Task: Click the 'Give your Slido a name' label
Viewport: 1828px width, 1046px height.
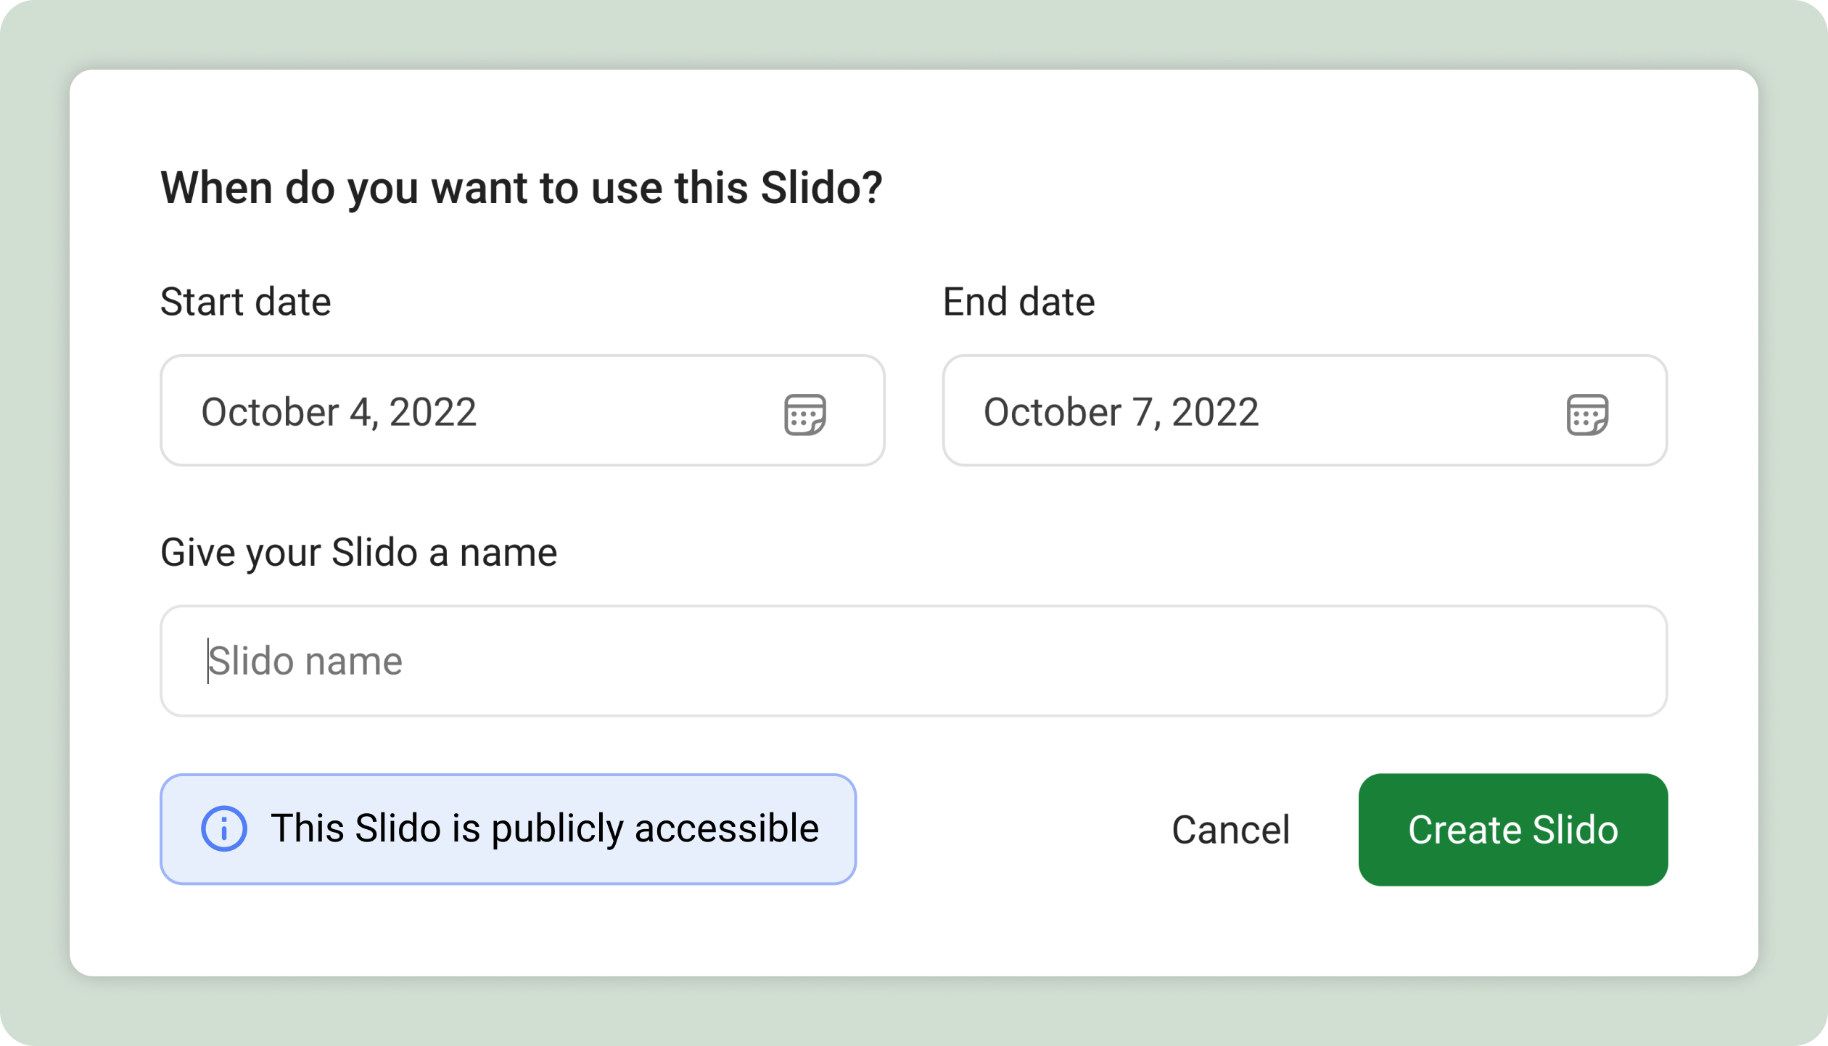Action: click(358, 553)
